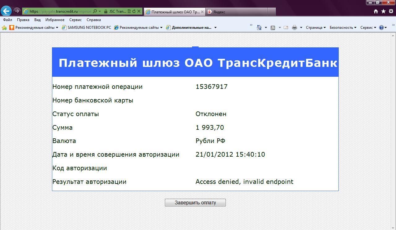Refresh the page using the address bar icon
This screenshot has width=396, height=230.
(134, 11)
